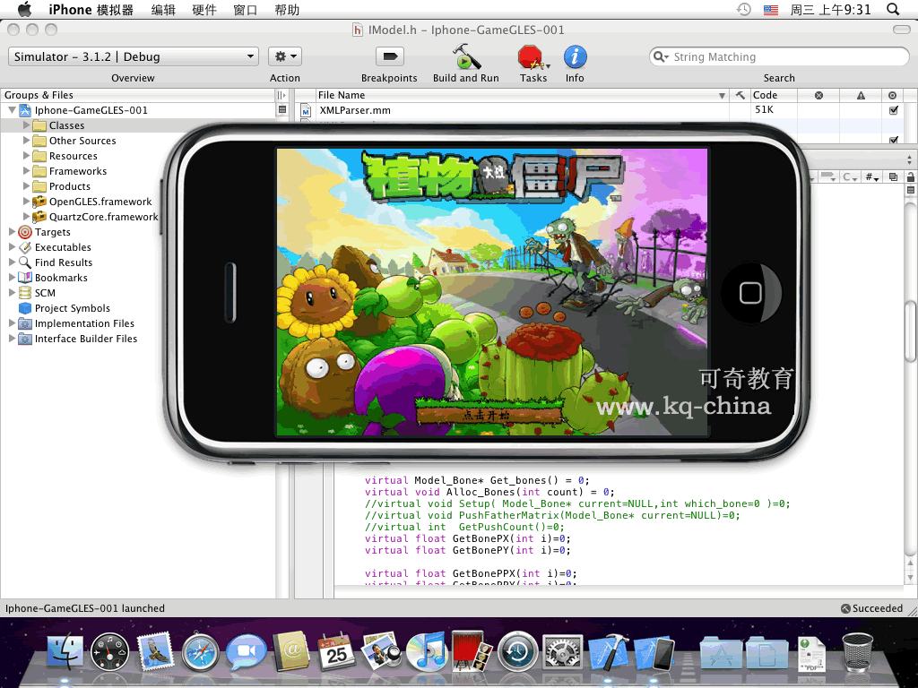Open the Trash in the Dock

(858, 653)
